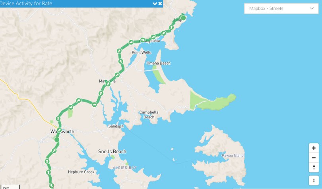Screen dimensions: 322x189
Task: Select the solid green marker south of Warkworth
Action: (x=57, y=140)
